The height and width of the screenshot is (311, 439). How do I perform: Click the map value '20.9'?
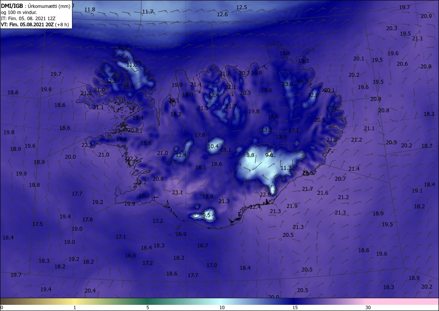[x=426, y=16]
